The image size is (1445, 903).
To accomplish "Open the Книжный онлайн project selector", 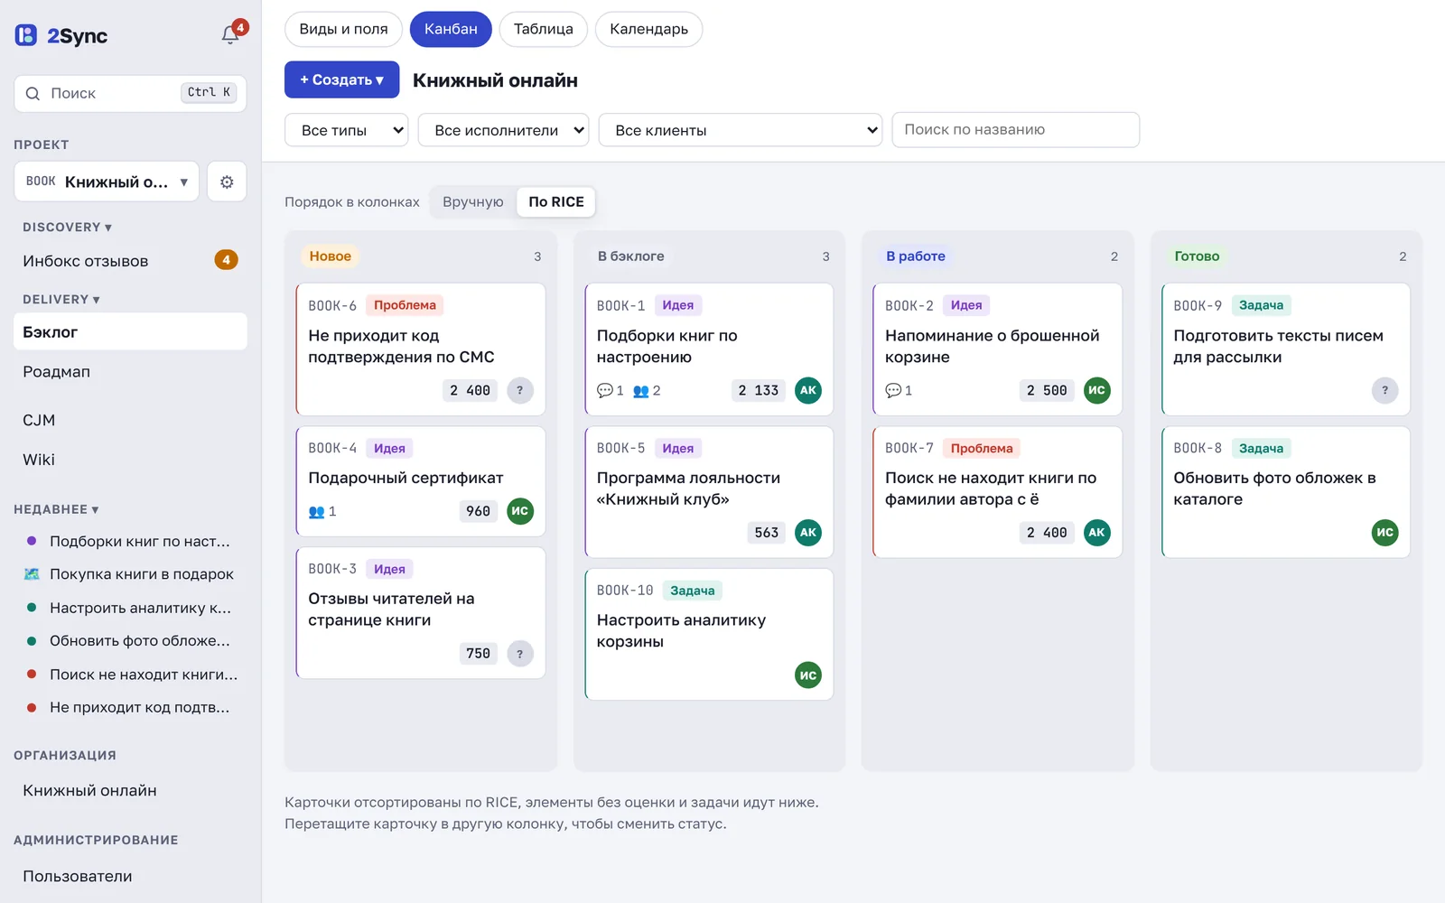I will pyautogui.click(x=107, y=182).
